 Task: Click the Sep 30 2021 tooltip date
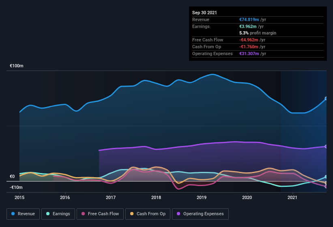(x=204, y=13)
